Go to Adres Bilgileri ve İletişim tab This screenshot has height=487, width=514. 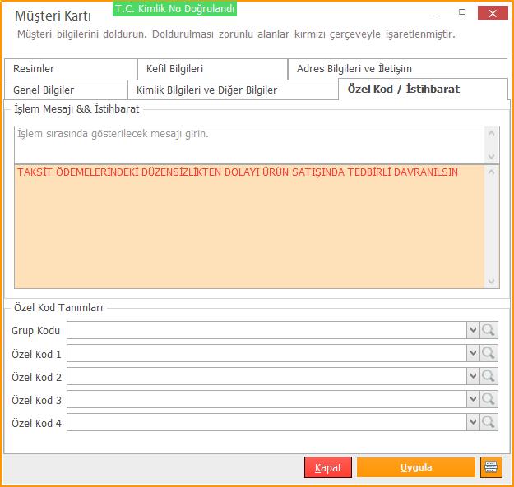[396, 69]
